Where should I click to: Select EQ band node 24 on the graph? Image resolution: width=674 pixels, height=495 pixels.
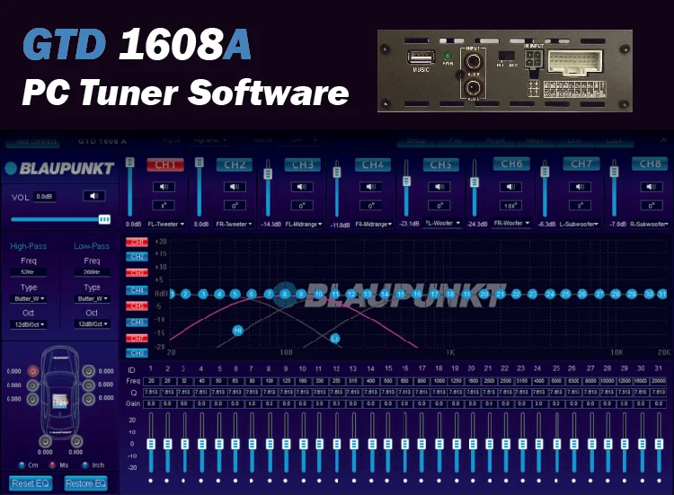coord(550,295)
